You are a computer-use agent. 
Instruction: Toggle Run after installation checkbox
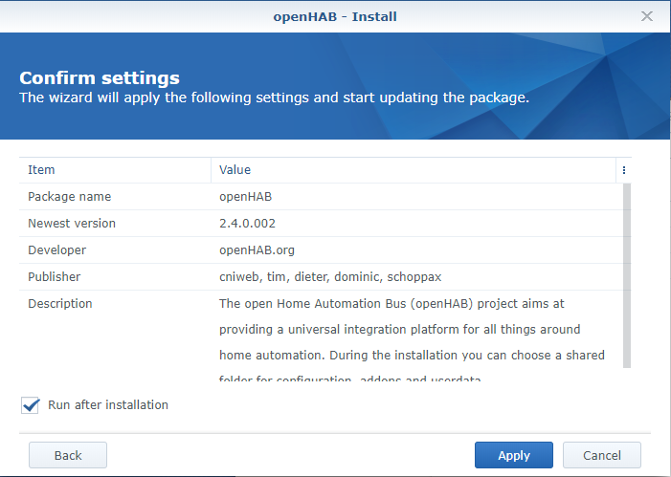[31, 404]
